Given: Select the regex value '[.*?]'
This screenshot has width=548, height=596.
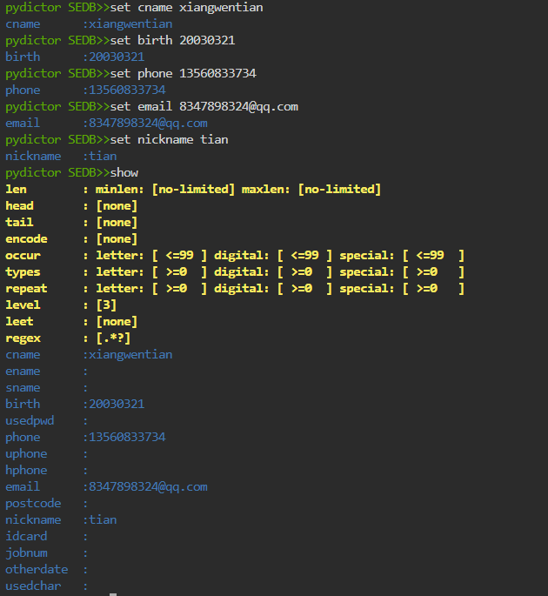Looking at the screenshot, I should point(113,338).
